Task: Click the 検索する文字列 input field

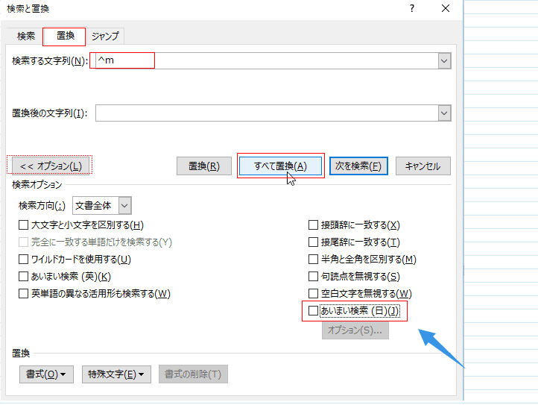Action: [267, 61]
